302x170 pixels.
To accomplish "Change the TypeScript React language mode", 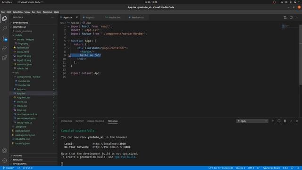I will 271,168.
